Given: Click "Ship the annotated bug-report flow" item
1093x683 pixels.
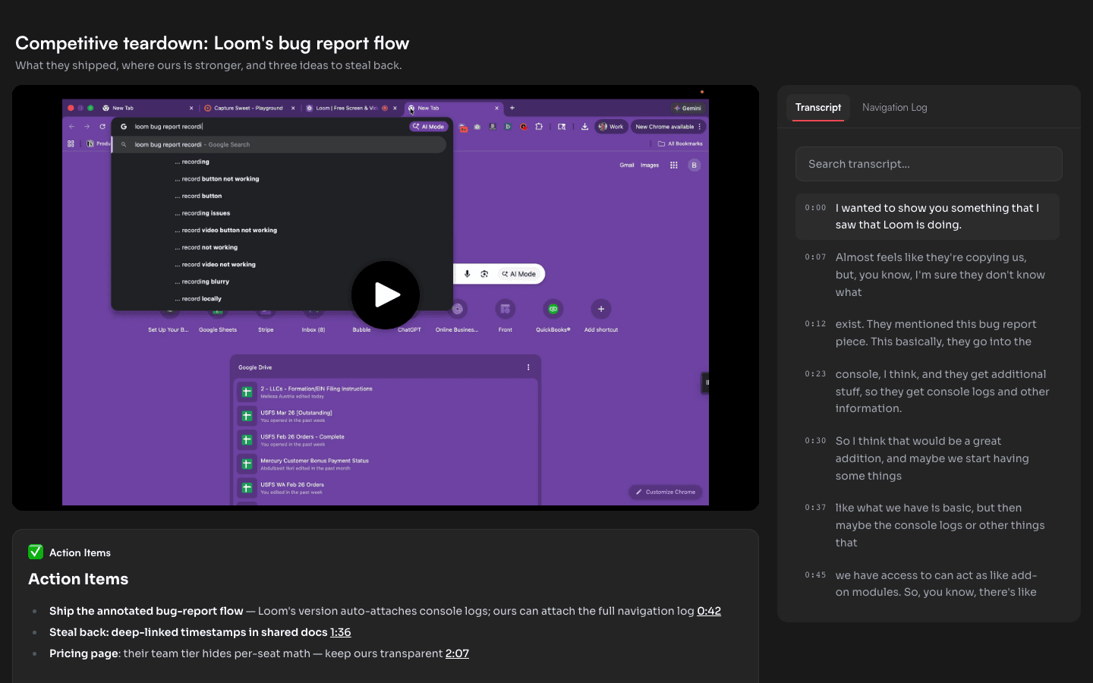Looking at the screenshot, I should pos(146,611).
